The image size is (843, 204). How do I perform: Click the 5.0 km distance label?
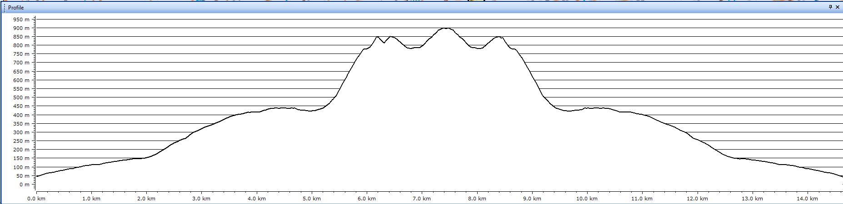pos(311,199)
